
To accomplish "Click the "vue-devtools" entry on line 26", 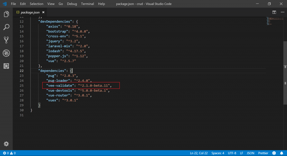I will [78, 91].
